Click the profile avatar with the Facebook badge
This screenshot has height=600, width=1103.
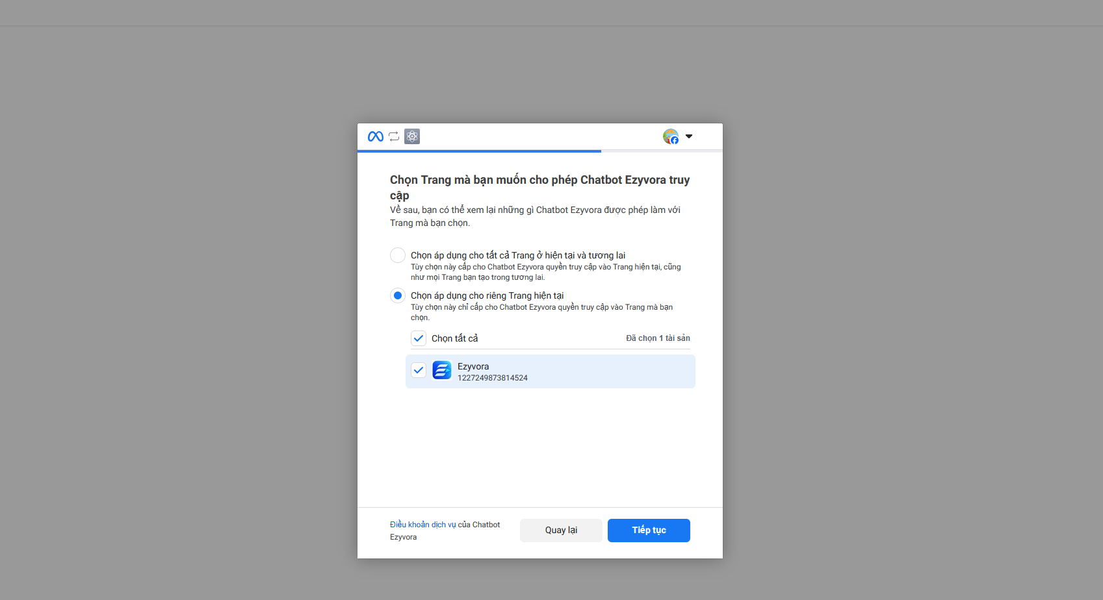pyautogui.click(x=671, y=136)
